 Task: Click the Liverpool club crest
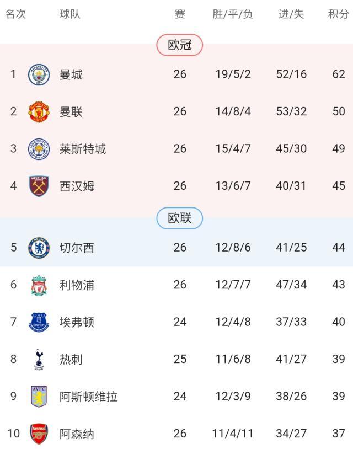(39, 285)
